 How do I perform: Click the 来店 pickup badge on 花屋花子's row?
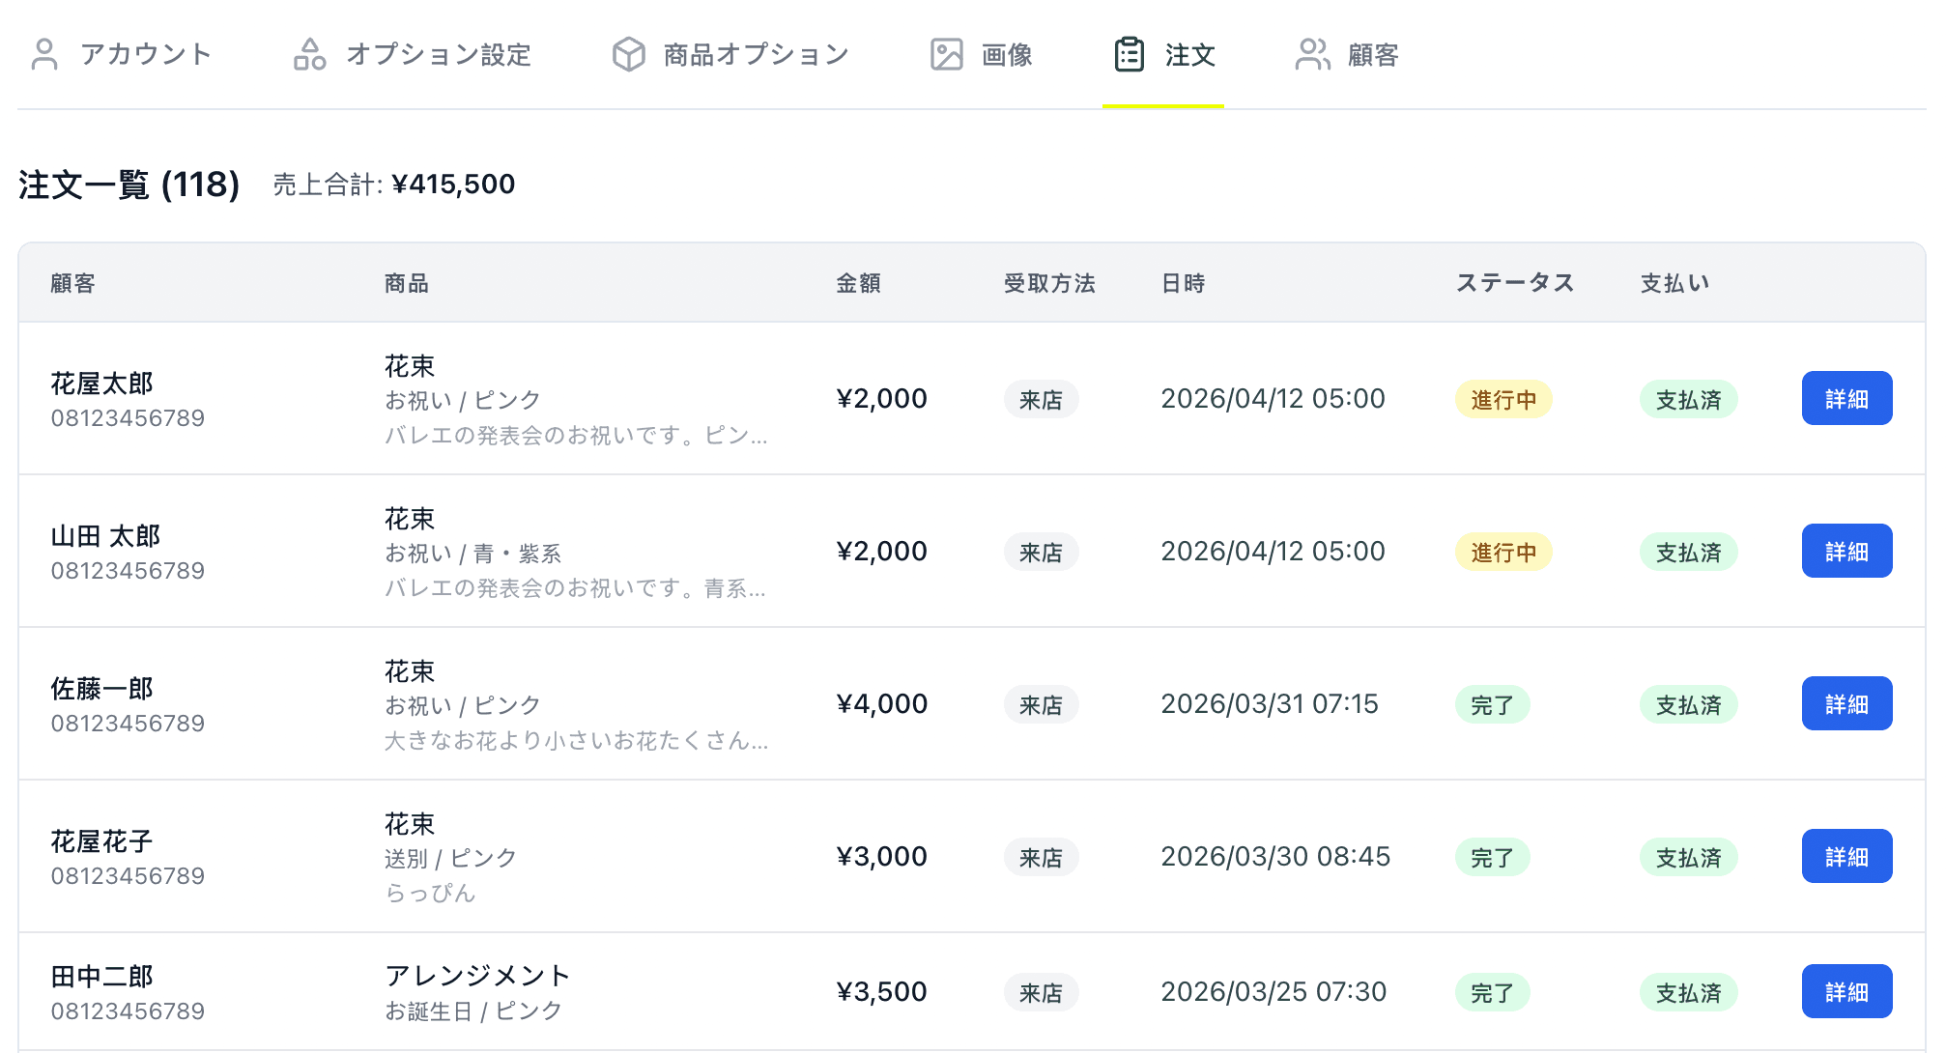[1041, 857]
